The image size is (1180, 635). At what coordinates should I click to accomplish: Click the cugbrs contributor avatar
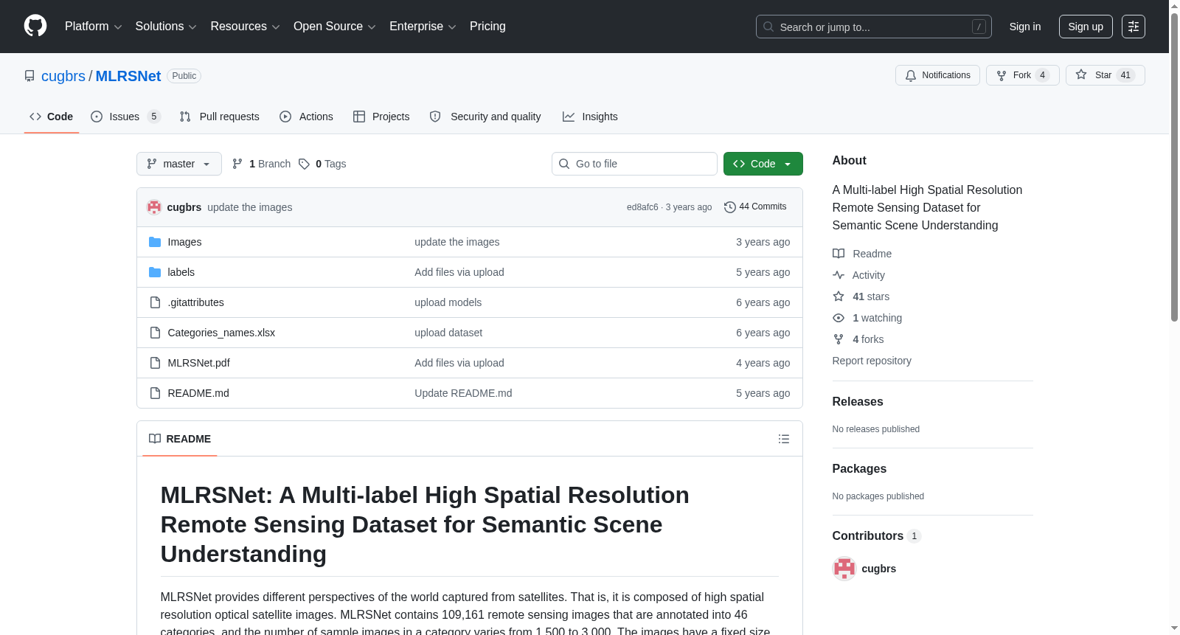coord(844,569)
